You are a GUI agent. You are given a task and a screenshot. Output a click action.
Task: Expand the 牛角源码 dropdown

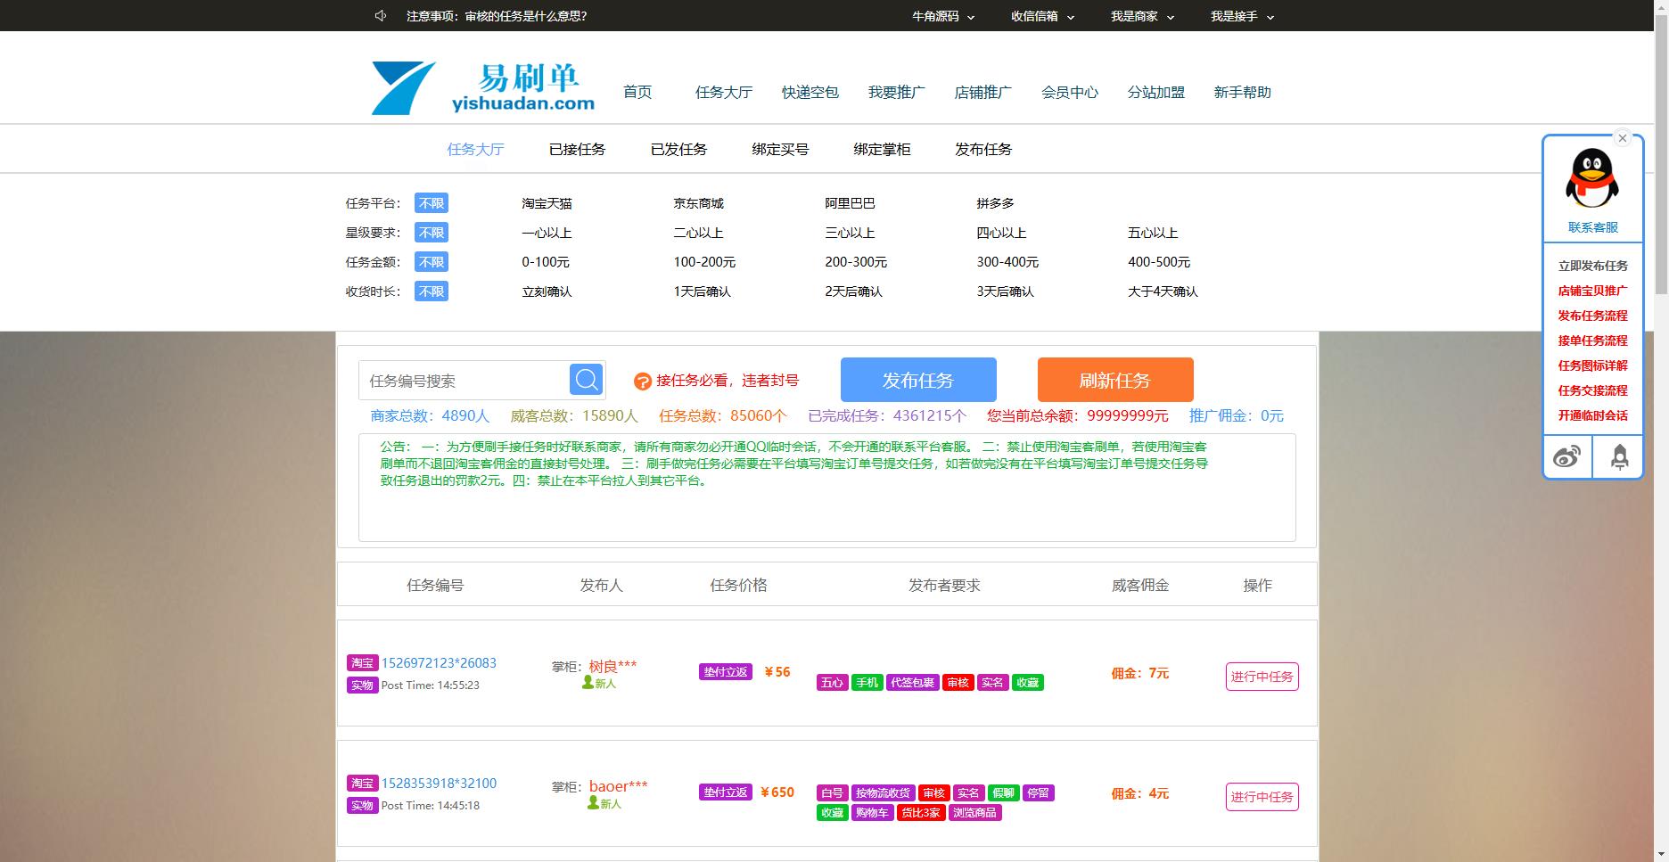(943, 16)
